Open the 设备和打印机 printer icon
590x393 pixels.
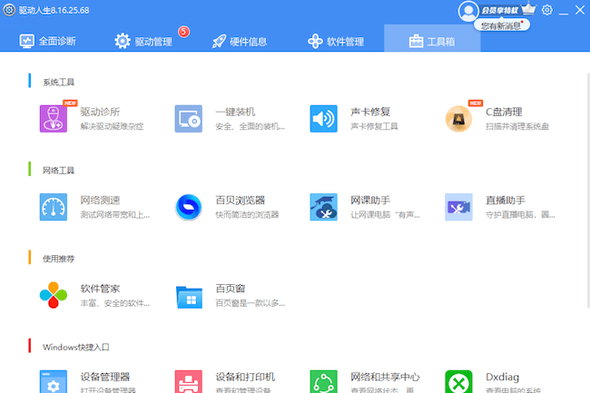coord(189,382)
